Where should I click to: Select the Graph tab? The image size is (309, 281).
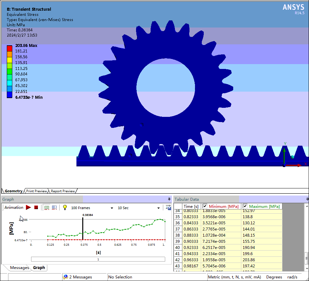click(x=39, y=268)
